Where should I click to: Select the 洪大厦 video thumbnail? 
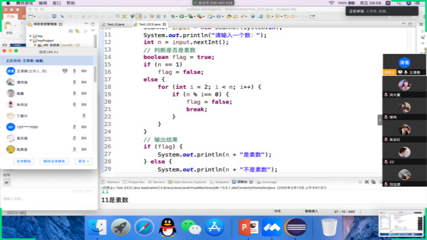pos(404,86)
